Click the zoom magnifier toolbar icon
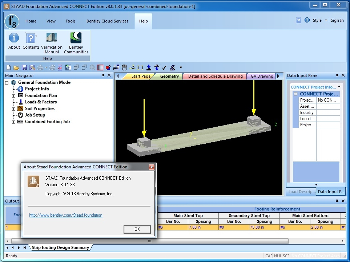This screenshot has height=262, width=350. click(92, 67)
